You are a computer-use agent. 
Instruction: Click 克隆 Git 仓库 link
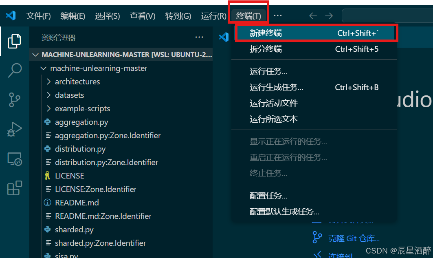point(354,238)
